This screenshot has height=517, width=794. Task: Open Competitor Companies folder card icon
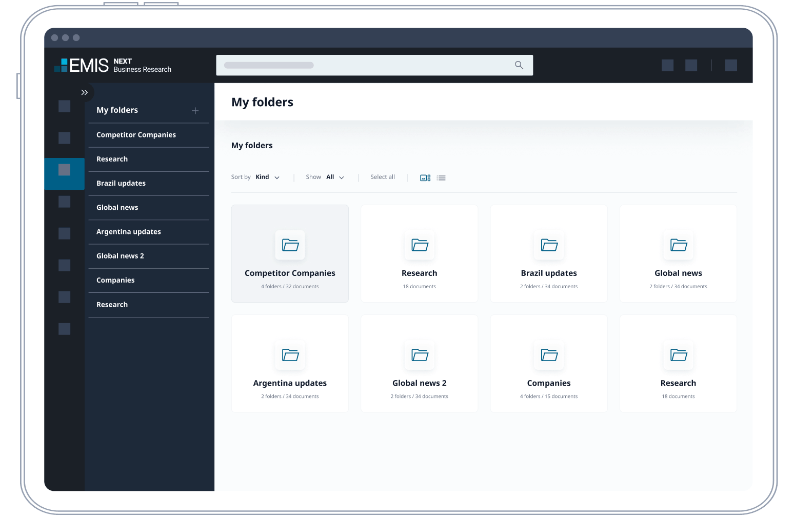290,245
